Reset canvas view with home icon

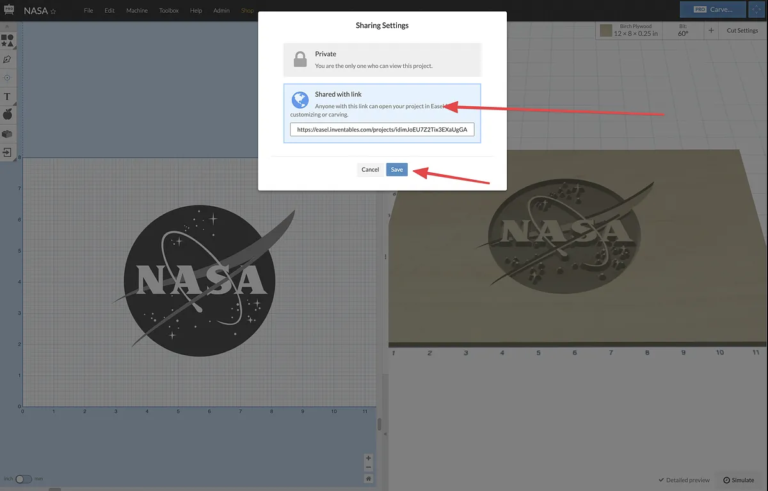369,478
